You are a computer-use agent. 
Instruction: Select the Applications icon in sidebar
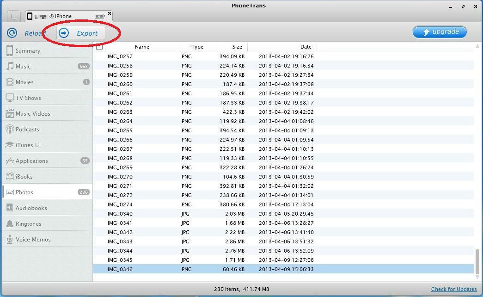(10, 161)
